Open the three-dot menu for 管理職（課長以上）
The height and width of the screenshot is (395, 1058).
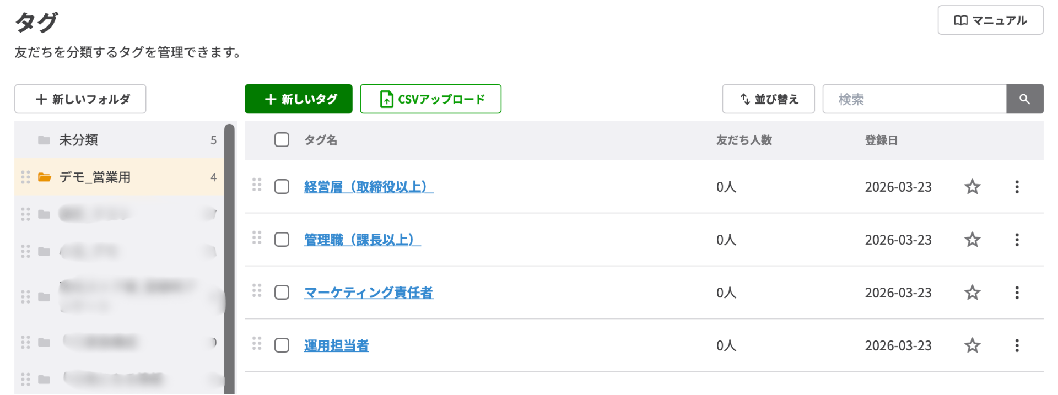(1017, 240)
